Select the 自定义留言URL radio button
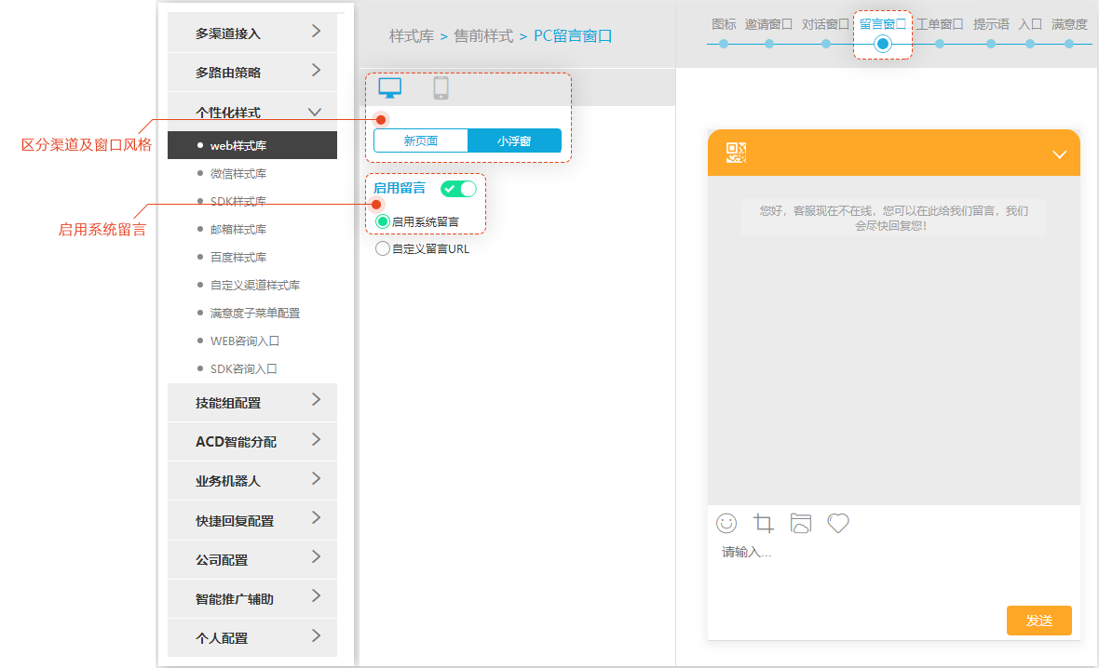The width and height of the screenshot is (1099, 668). point(383,249)
